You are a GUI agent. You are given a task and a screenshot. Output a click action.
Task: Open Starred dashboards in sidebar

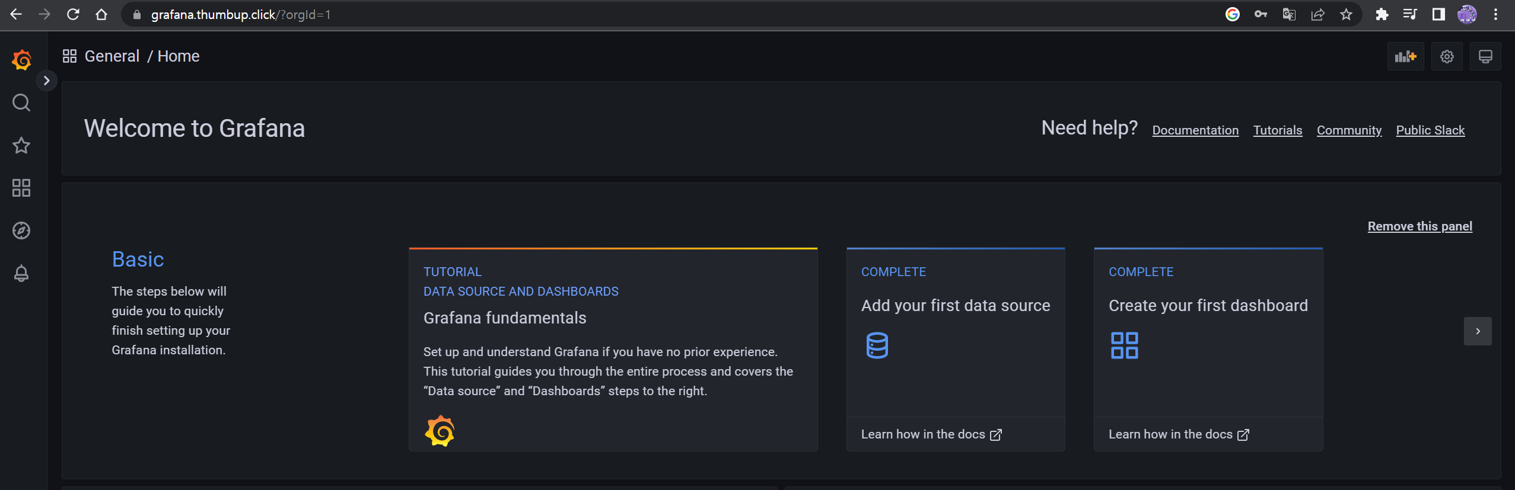21,146
